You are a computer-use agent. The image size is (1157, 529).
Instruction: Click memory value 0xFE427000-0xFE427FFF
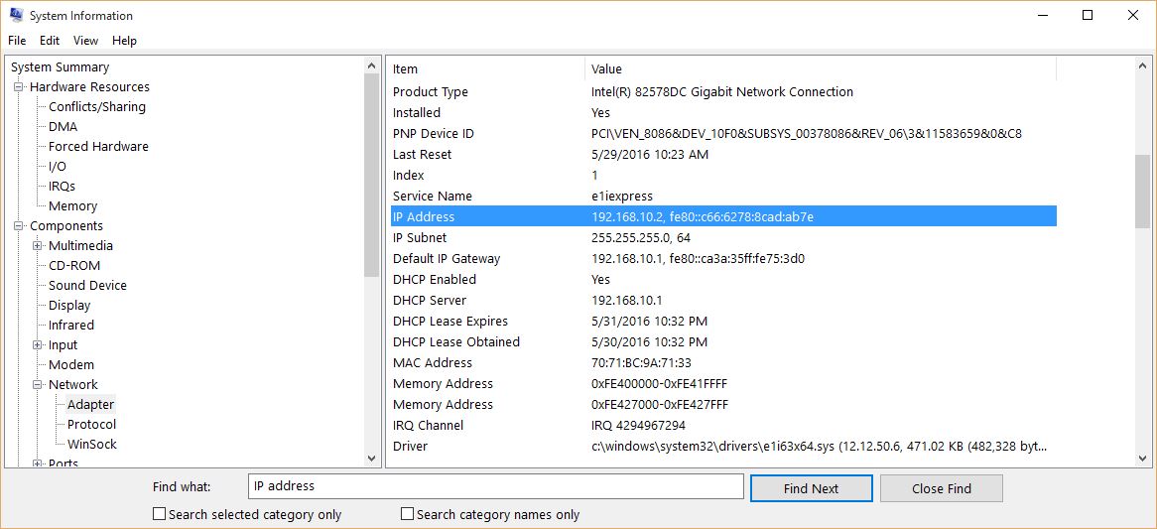(660, 404)
